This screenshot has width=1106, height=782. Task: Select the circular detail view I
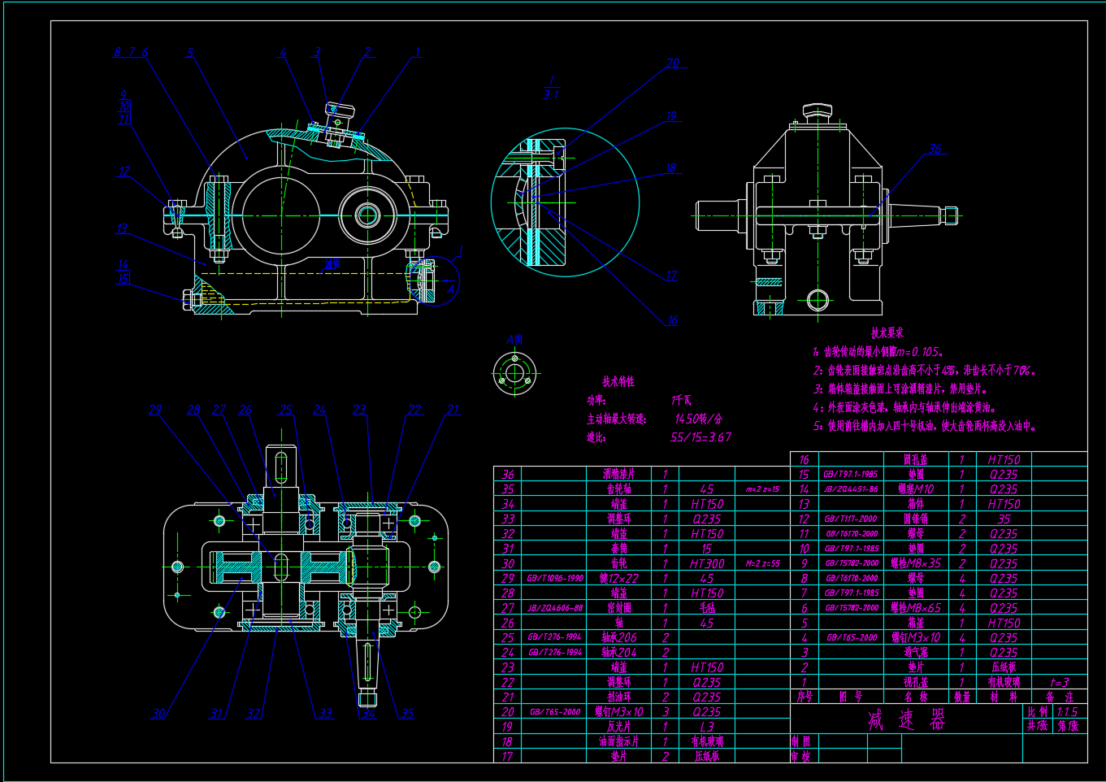pyautogui.click(x=565, y=202)
